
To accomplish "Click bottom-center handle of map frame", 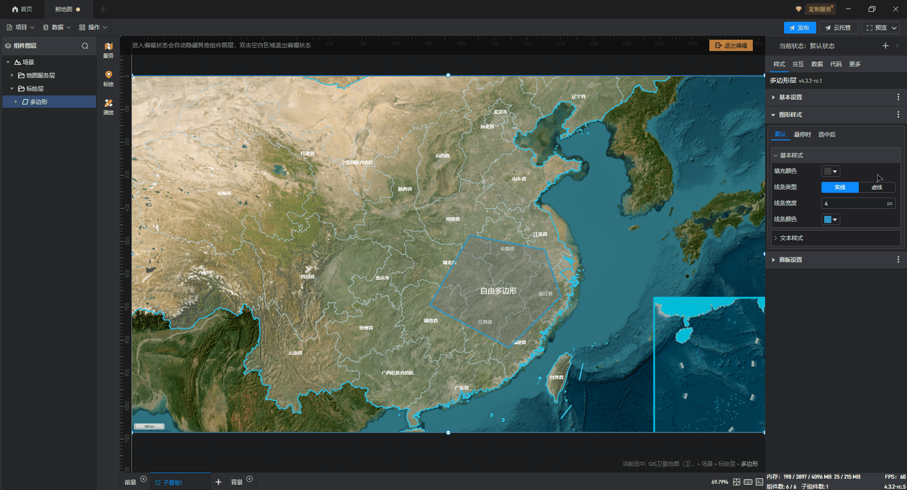I will [448, 432].
